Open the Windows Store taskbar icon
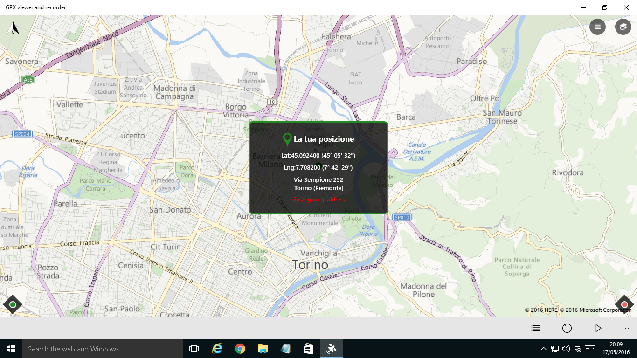The image size is (637, 358). tap(308, 349)
